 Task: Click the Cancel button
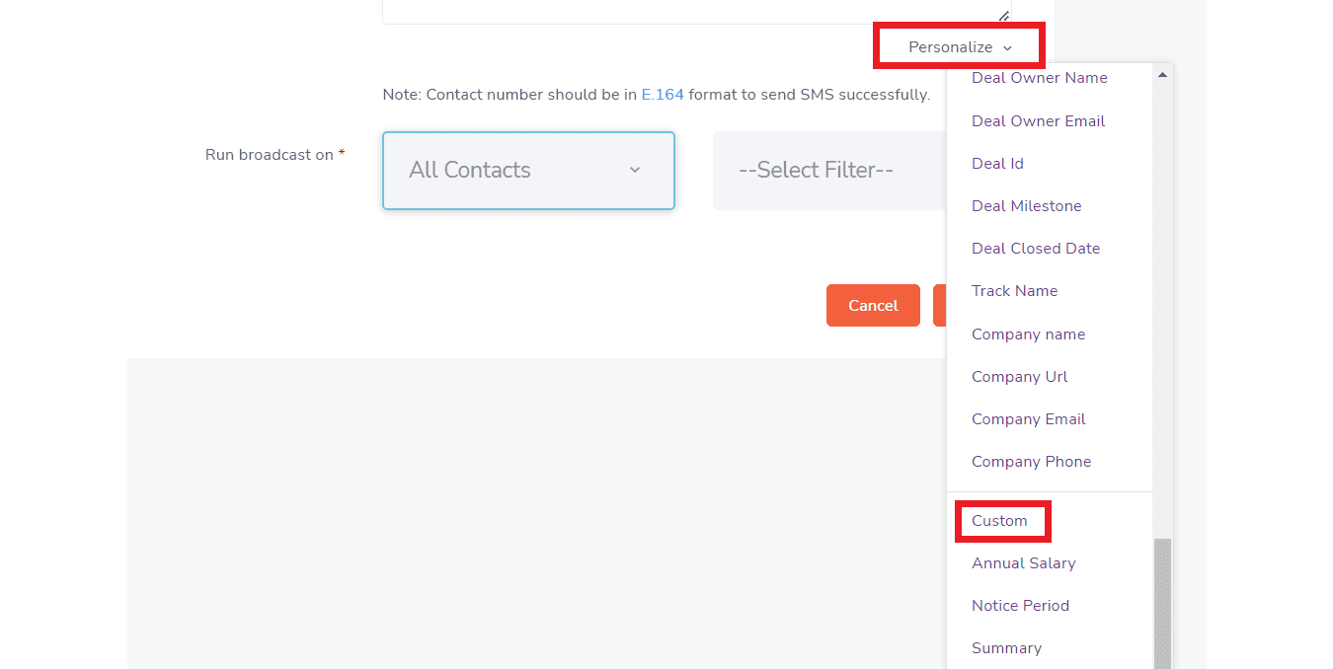(x=872, y=305)
